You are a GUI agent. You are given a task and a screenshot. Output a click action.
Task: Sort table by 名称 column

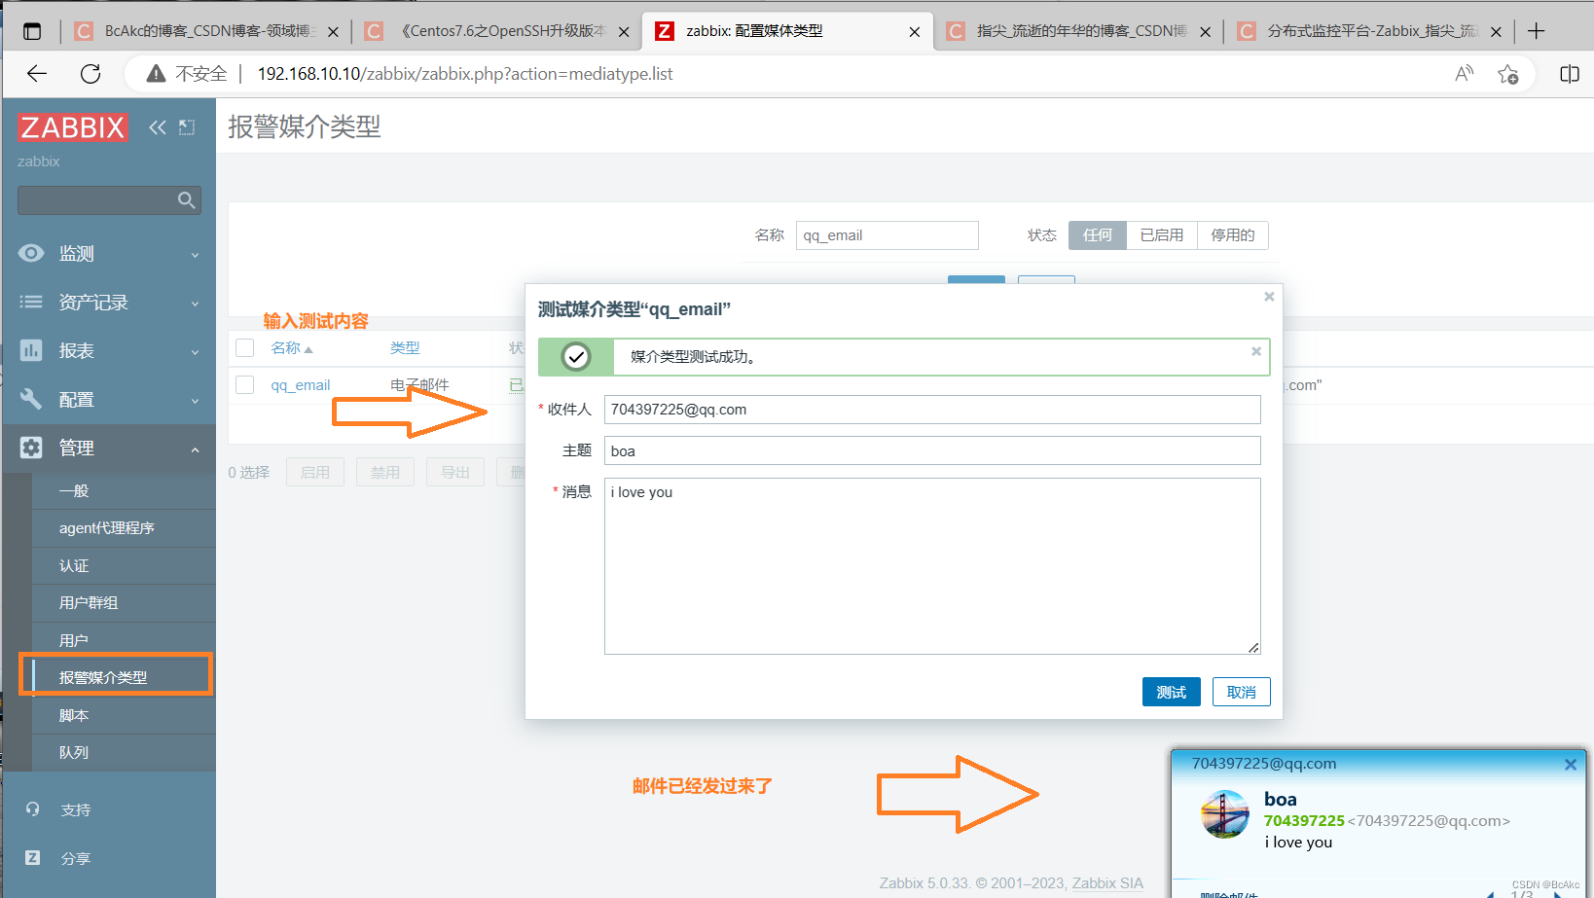[291, 347]
